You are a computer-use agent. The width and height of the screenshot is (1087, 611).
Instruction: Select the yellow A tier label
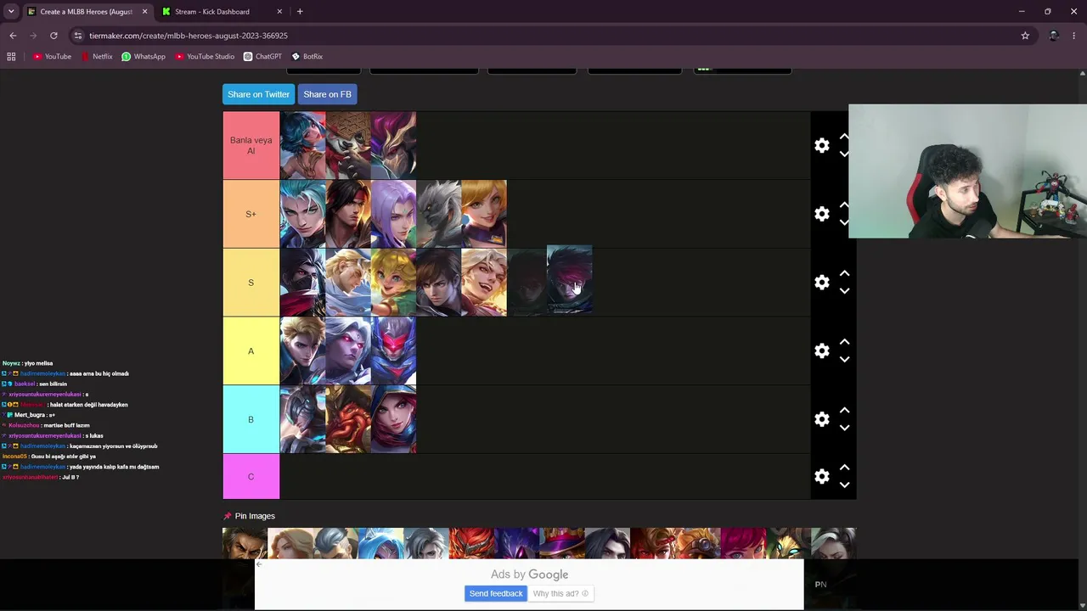pos(251,351)
